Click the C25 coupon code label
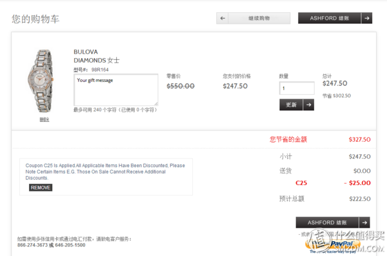387x256 pixels. [301, 183]
